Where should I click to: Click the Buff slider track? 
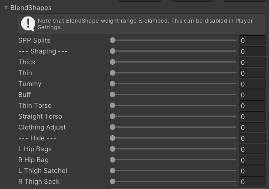click(x=174, y=95)
